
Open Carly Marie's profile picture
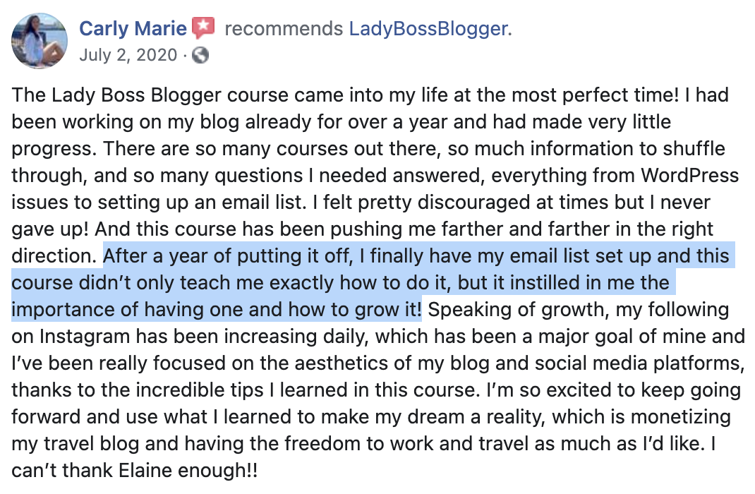(x=40, y=40)
